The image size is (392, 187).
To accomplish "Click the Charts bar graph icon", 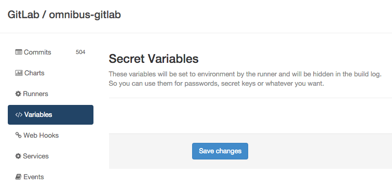I will point(19,73).
